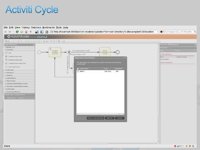This screenshot has width=200, height=150.
Task: Open the Tools menu
Action: point(59,27)
